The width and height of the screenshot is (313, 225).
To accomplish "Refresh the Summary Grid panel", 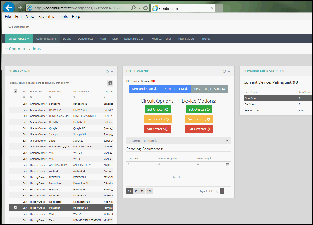I will tap(107, 71).
